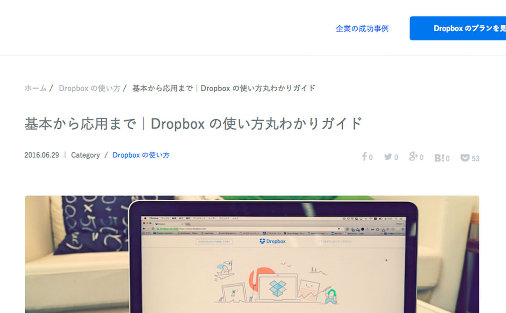Open the blue Dropbox の使い方 category link
This screenshot has height=313, width=506.
coord(141,155)
